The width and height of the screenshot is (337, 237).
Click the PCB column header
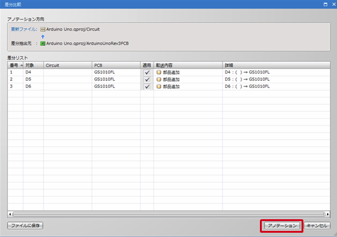point(116,66)
